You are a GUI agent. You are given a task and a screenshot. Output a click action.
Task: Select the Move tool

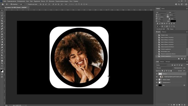coord(2,10)
